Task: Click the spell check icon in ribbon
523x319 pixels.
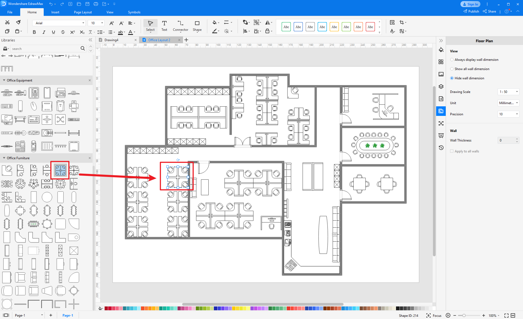Action: point(392,31)
